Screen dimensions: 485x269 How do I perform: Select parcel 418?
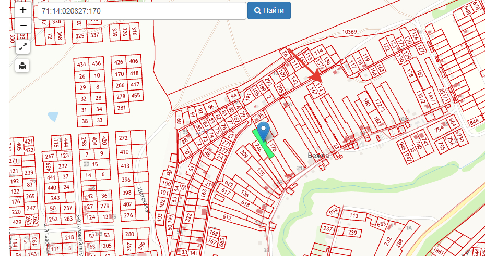pos(134,73)
